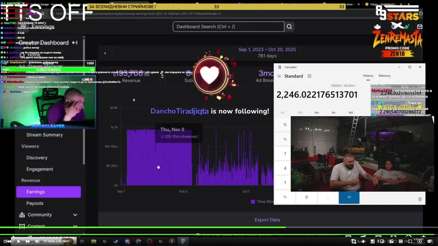
Task: Expand the Community section chevron
Action: (x=75, y=215)
